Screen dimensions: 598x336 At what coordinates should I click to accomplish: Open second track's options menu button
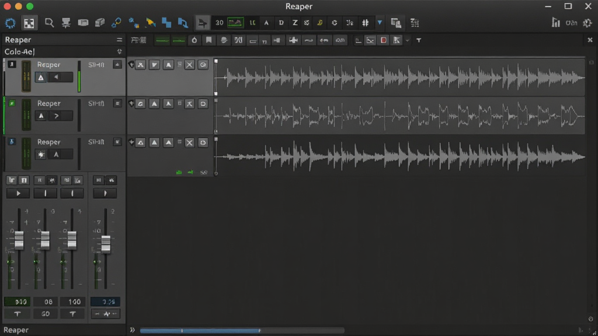[117, 103]
